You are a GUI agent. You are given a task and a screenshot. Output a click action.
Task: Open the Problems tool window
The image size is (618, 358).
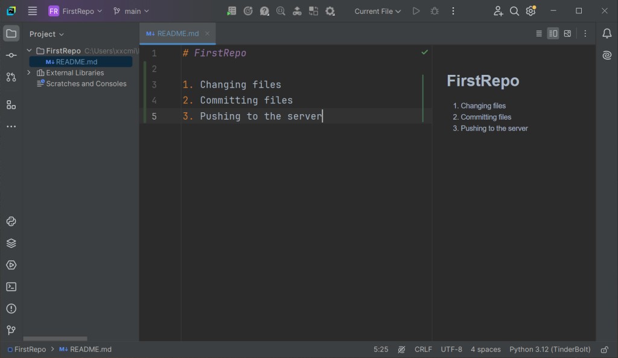(11, 308)
